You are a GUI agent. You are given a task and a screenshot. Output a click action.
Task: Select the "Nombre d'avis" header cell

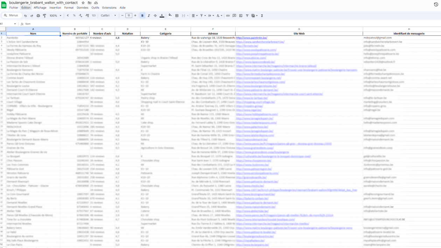pyautogui.click(x=102, y=34)
